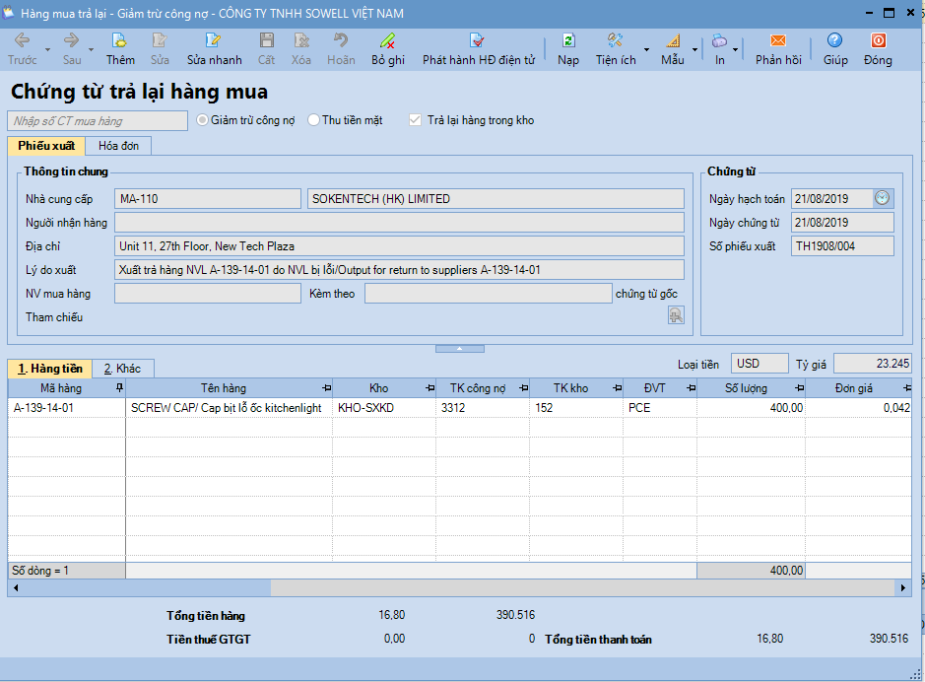
Task: Click Phát hành HĐ điện tử icon
Action: tap(478, 41)
